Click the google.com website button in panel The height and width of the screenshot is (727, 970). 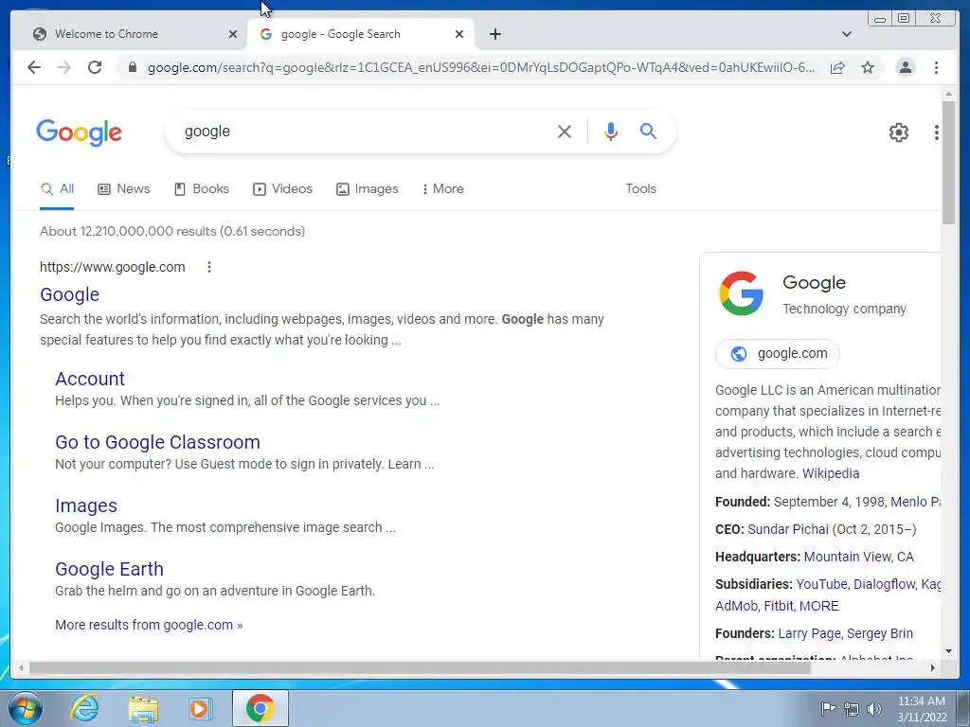778,354
